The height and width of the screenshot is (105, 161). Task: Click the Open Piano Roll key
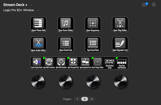pos(38,25)
